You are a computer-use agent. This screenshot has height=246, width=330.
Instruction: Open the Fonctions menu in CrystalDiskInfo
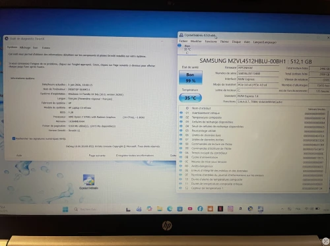(211, 42)
